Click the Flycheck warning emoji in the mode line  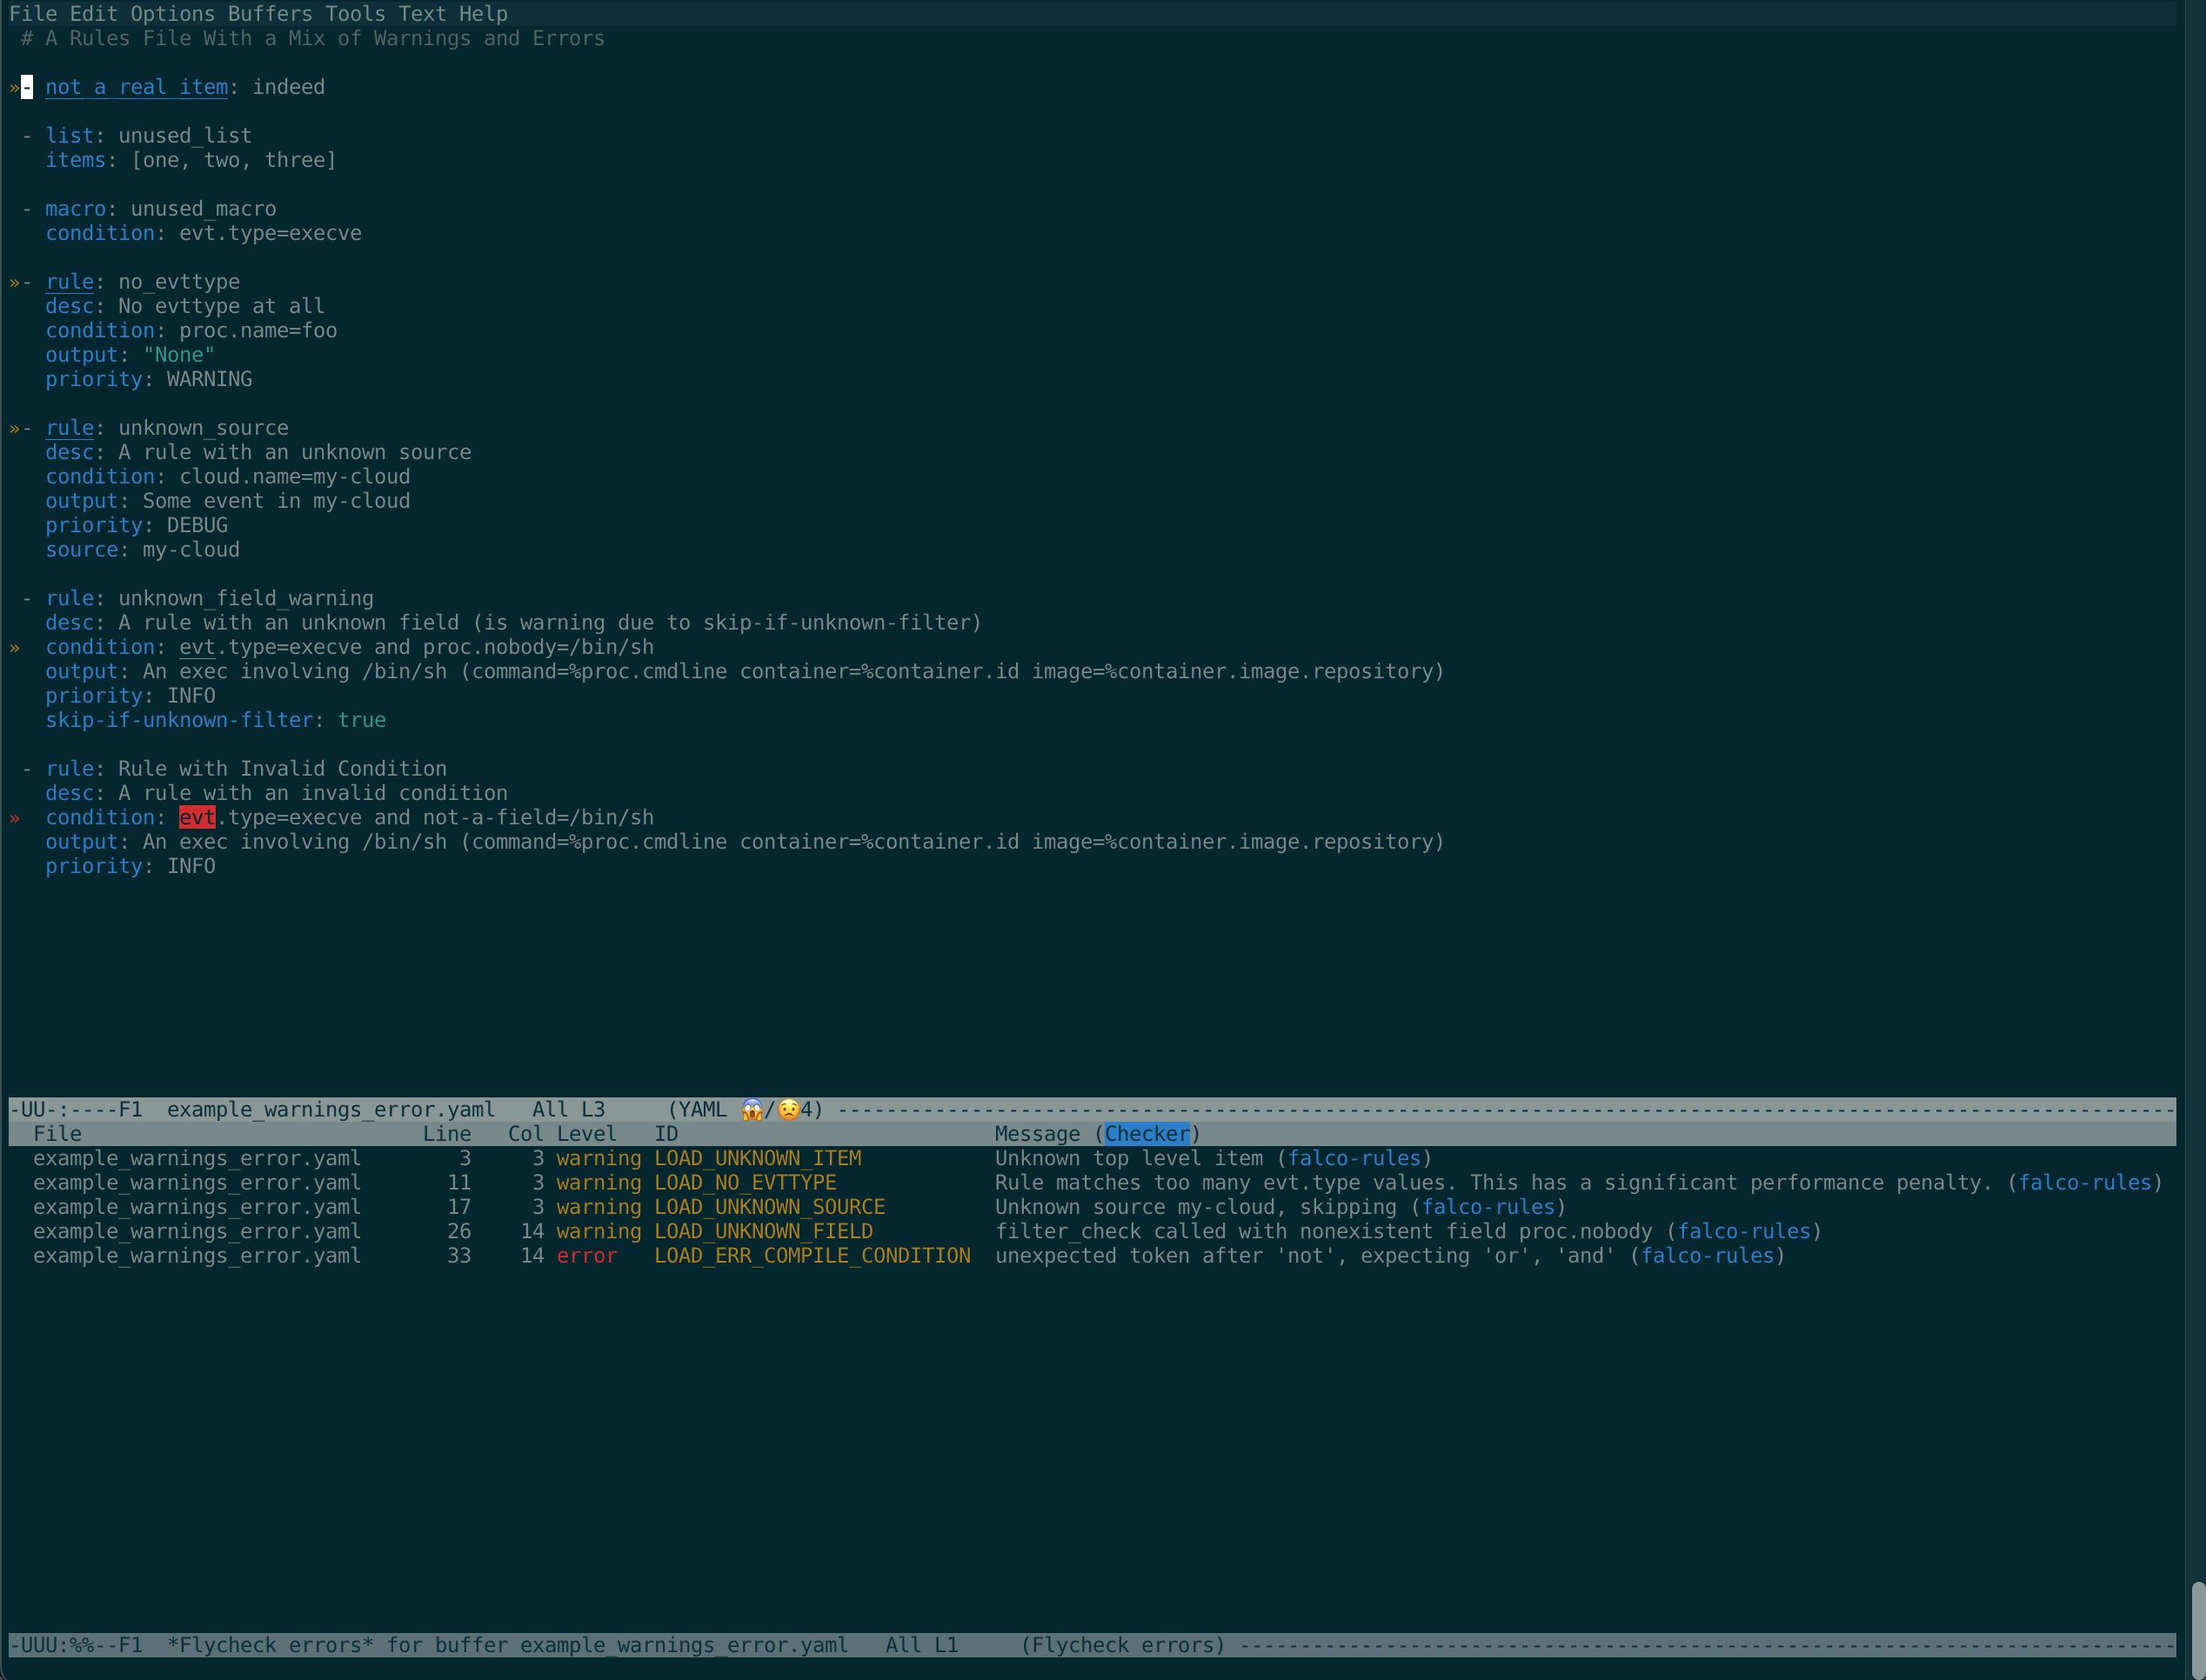pyautogui.click(x=788, y=1110)
